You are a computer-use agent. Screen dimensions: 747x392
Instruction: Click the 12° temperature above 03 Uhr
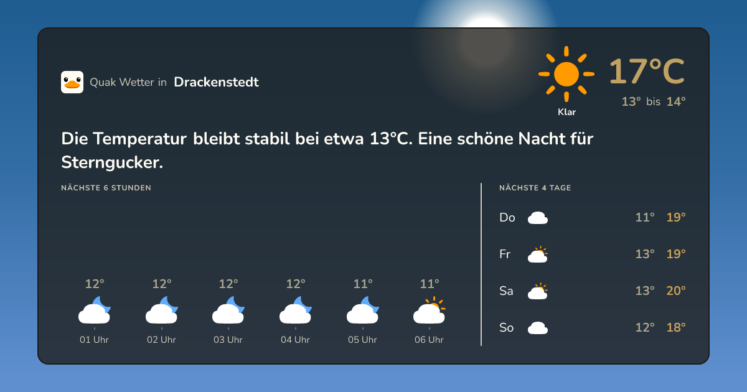point(228,284)
